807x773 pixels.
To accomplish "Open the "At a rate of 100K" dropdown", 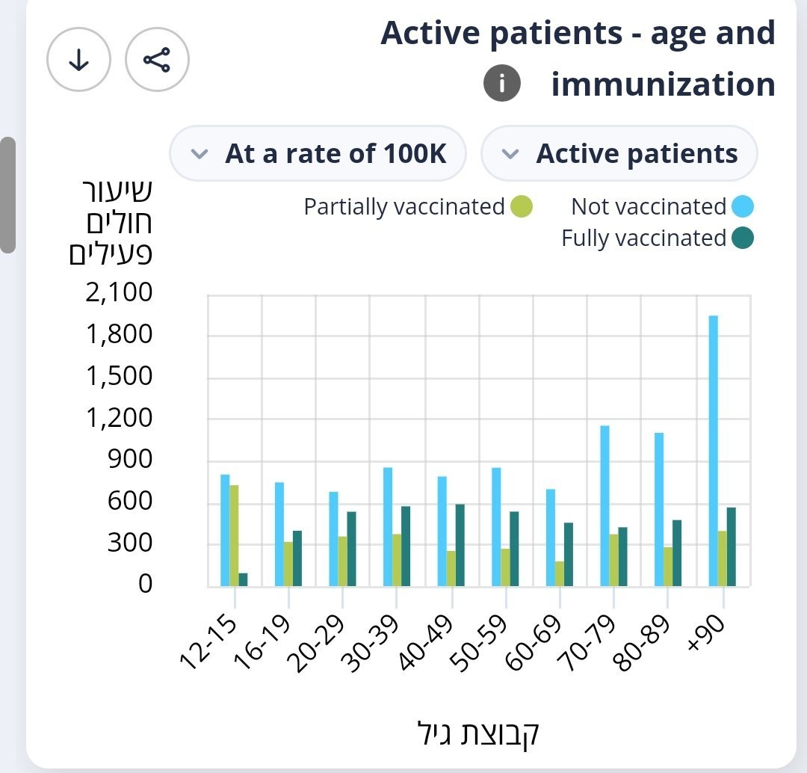I will pos(318,154).
